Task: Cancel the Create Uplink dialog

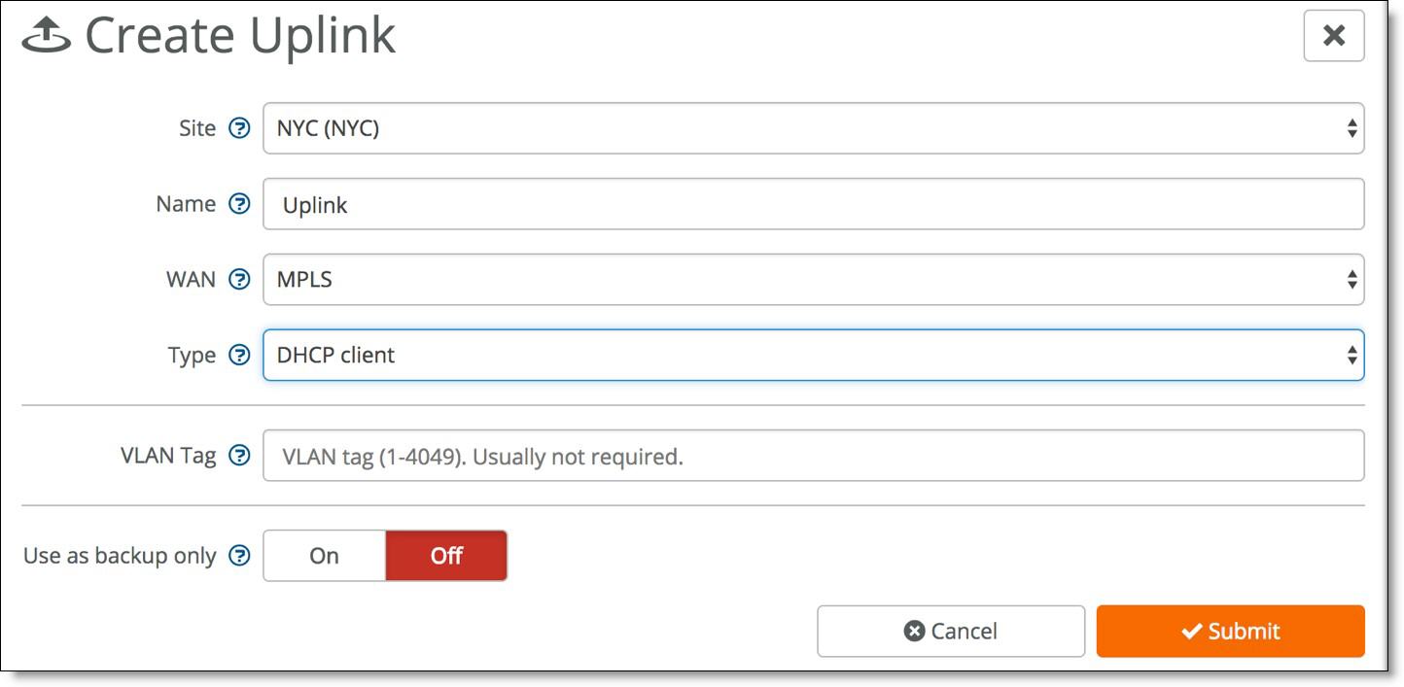Action: [951, 632]
